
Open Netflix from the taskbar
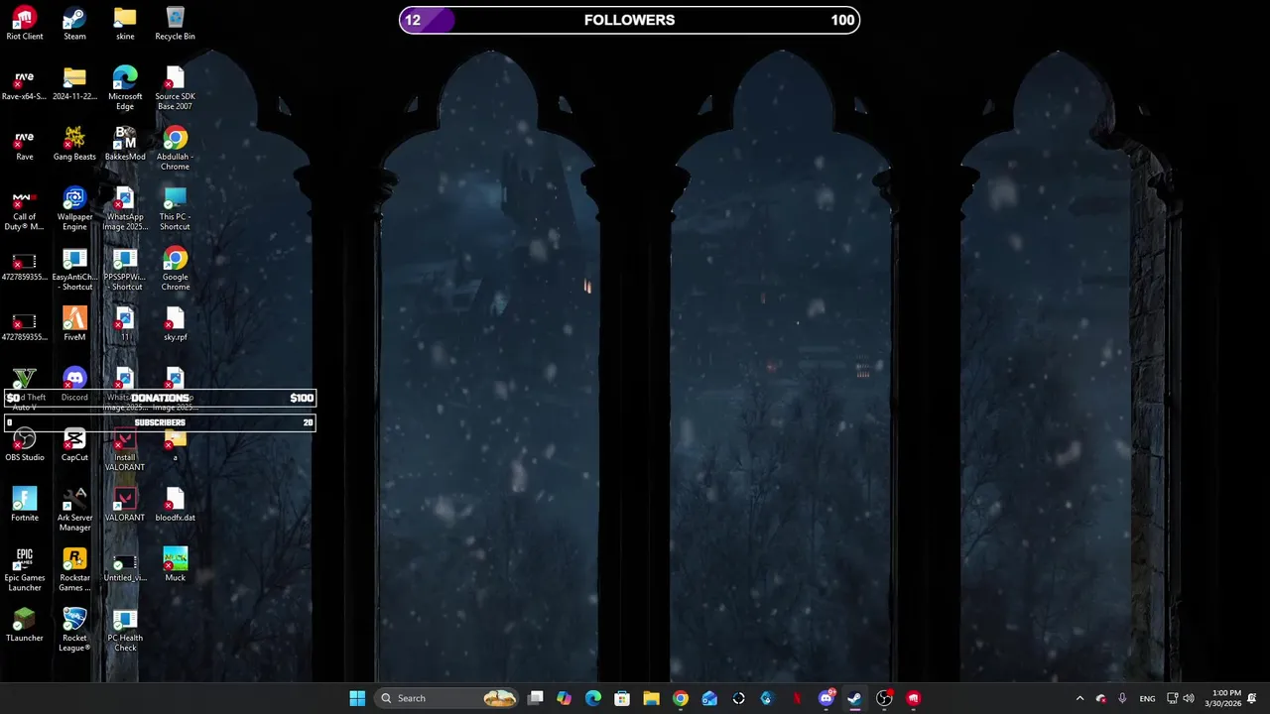point(797,698)
